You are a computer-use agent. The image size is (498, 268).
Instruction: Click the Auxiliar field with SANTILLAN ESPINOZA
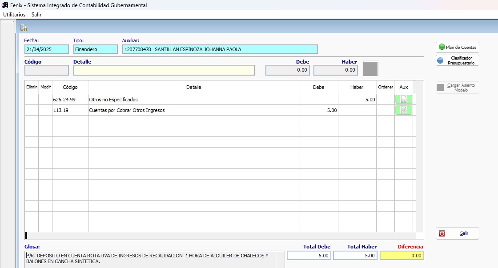[220, 49]
